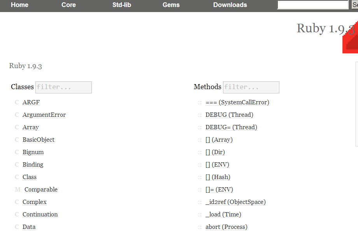Open the Core navigation tab
The image size is (358, 232).
[68, 5]
